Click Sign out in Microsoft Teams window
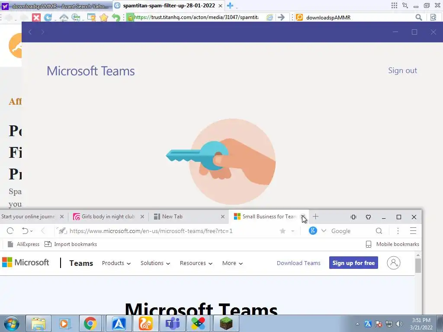The image size is (443, 332). point(402,70)
